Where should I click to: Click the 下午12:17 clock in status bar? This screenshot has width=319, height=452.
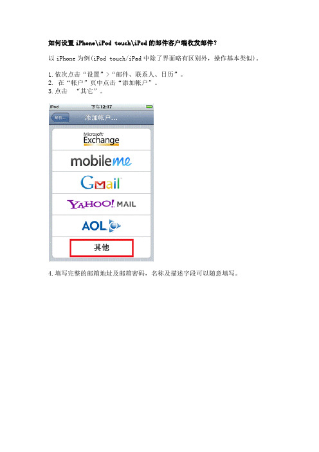point(102,107)
